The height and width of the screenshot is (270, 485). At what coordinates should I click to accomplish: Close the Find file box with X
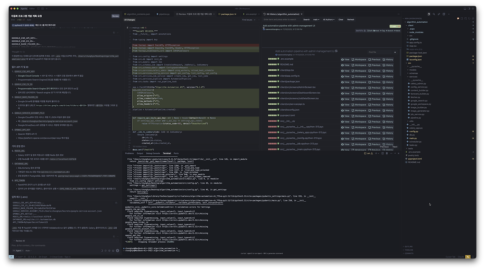click(x=395, y=52)
